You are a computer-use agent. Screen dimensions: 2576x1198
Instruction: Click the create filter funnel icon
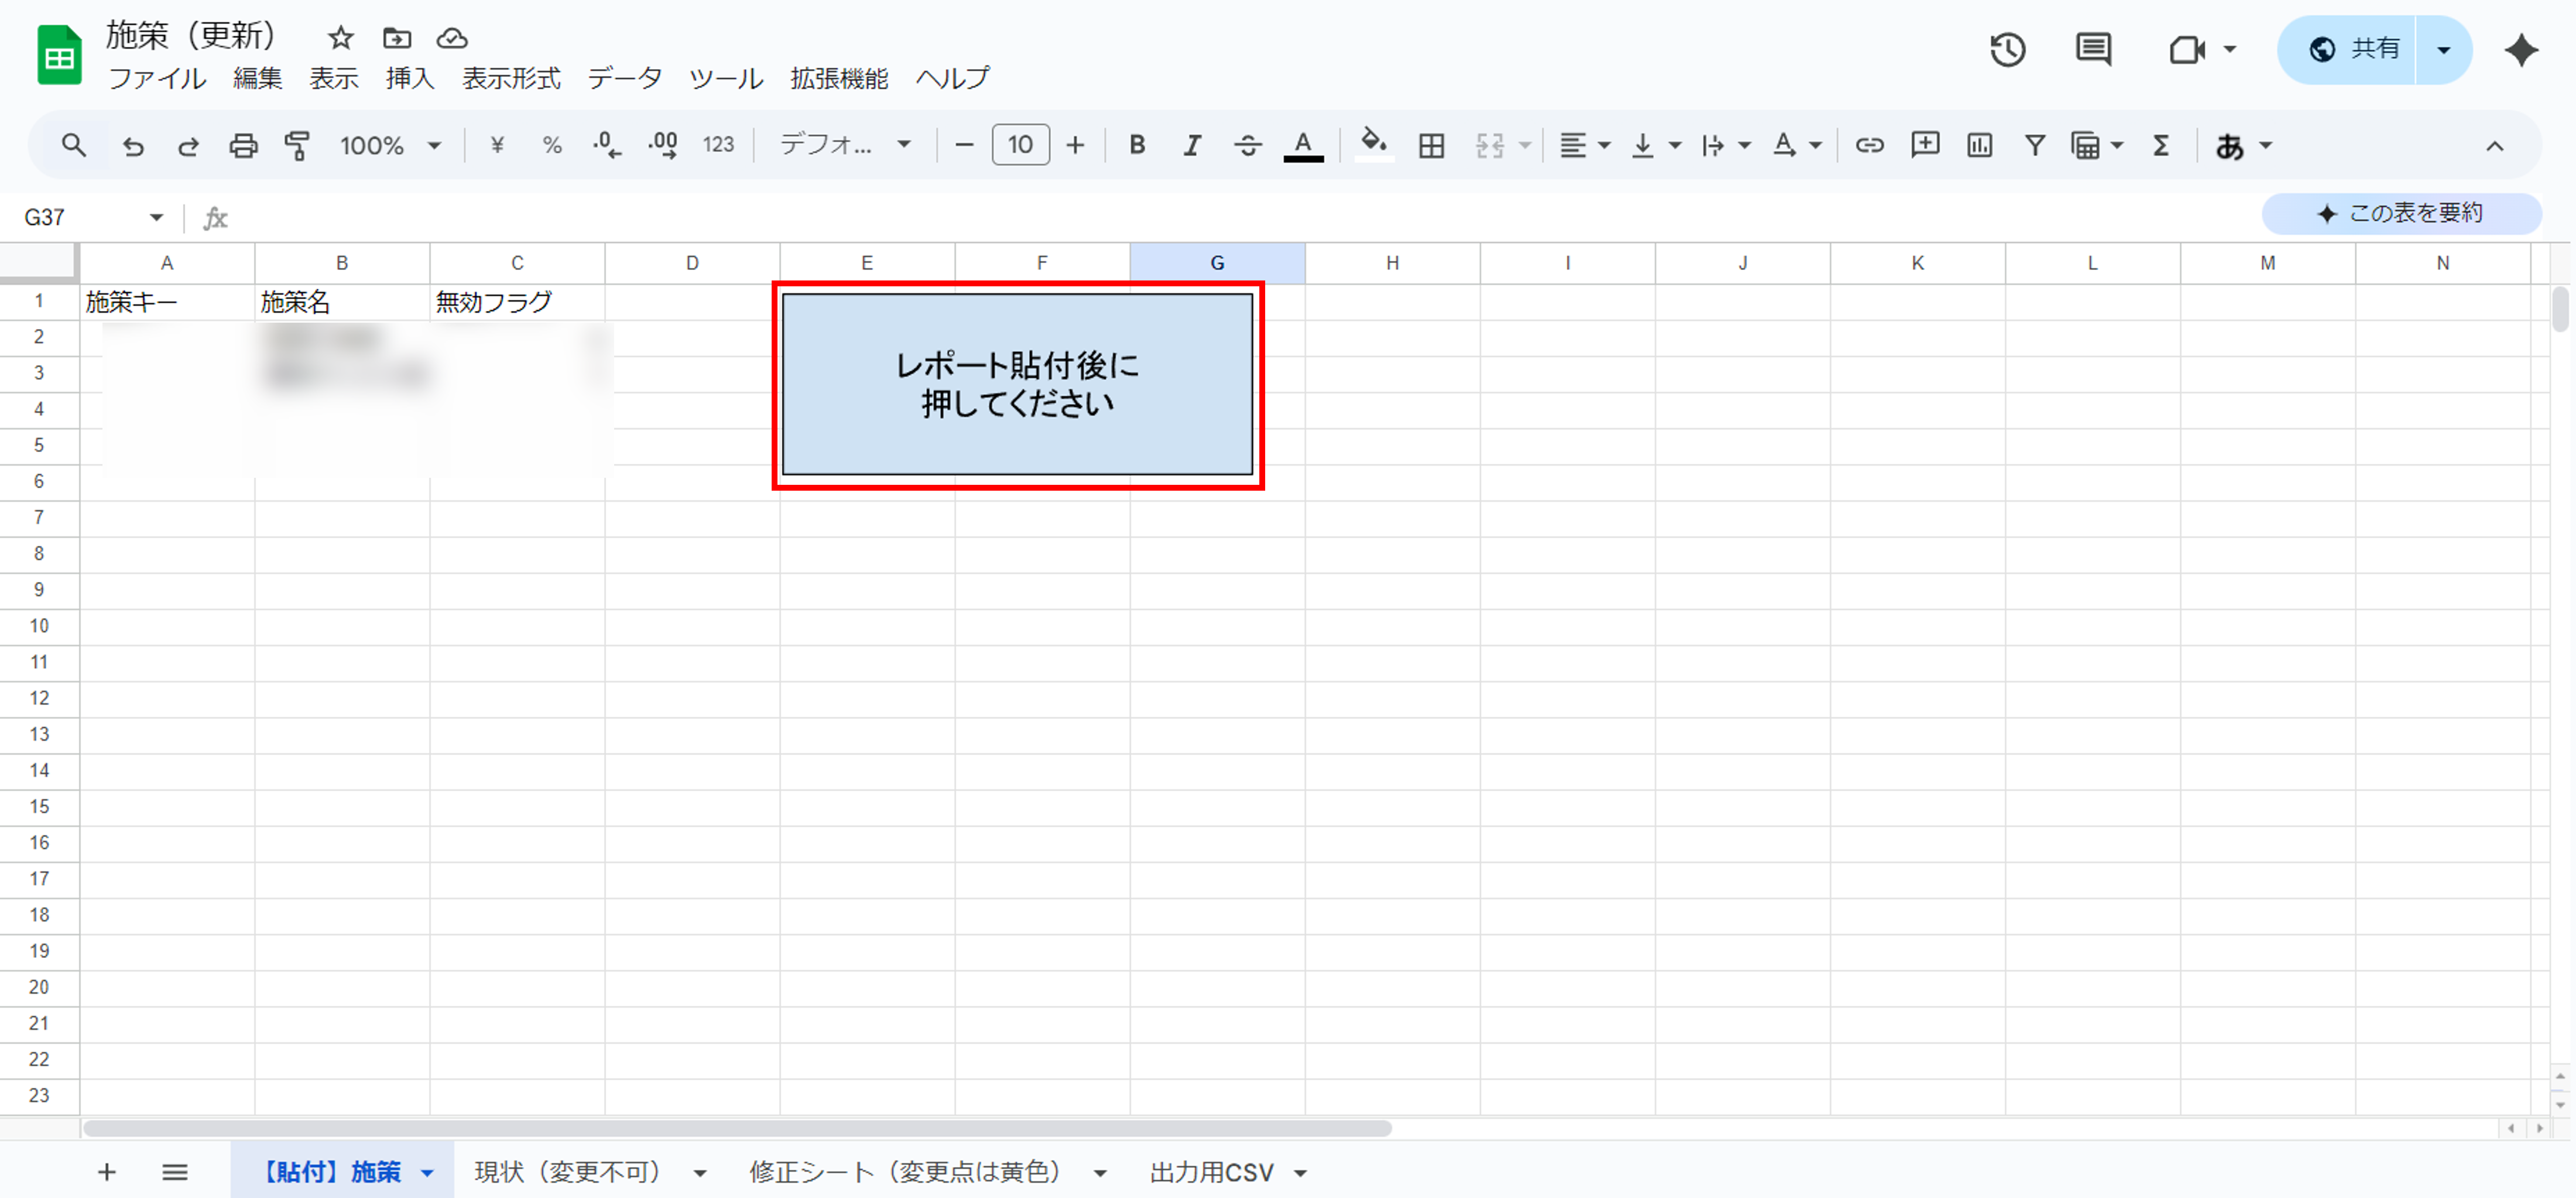click(x=2034, y=145)
